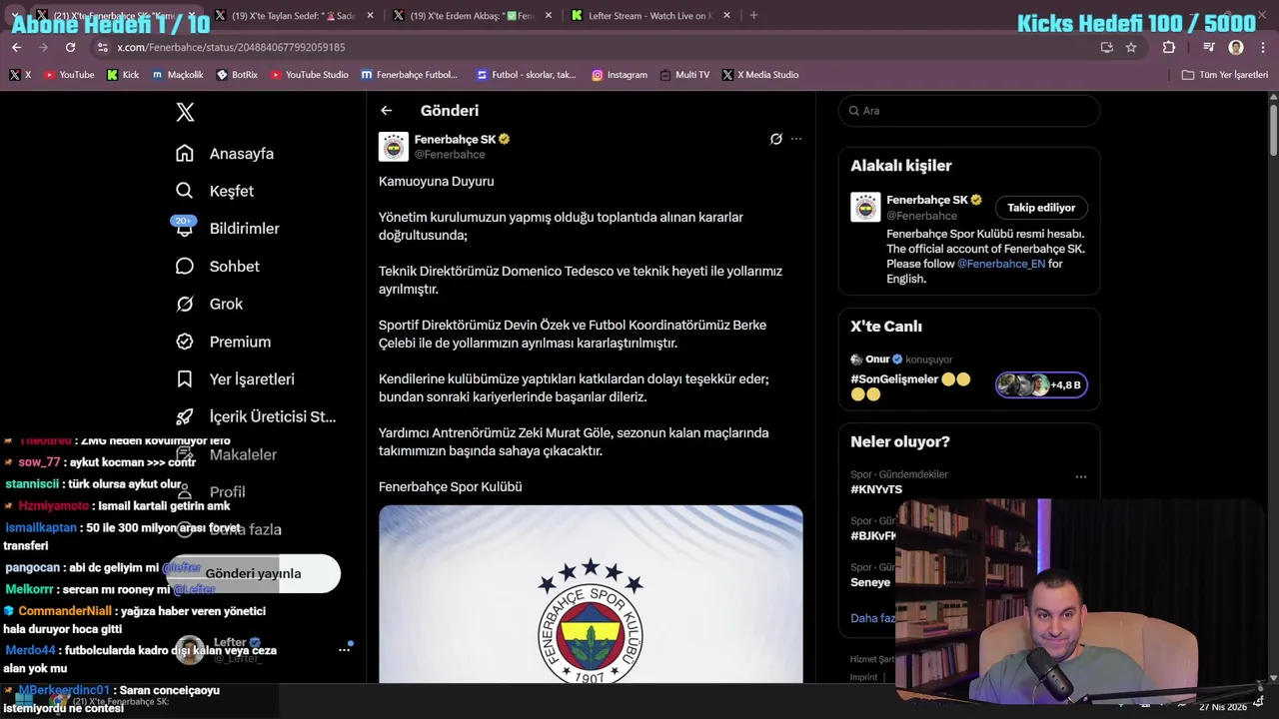
Task: Open a new browser tab
Action: 753,16
